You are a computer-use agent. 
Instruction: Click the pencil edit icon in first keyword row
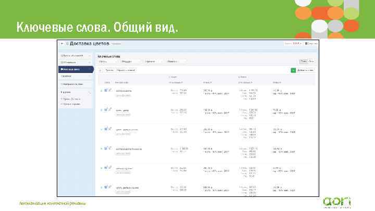pyautogui.click(x=110, y=90)
